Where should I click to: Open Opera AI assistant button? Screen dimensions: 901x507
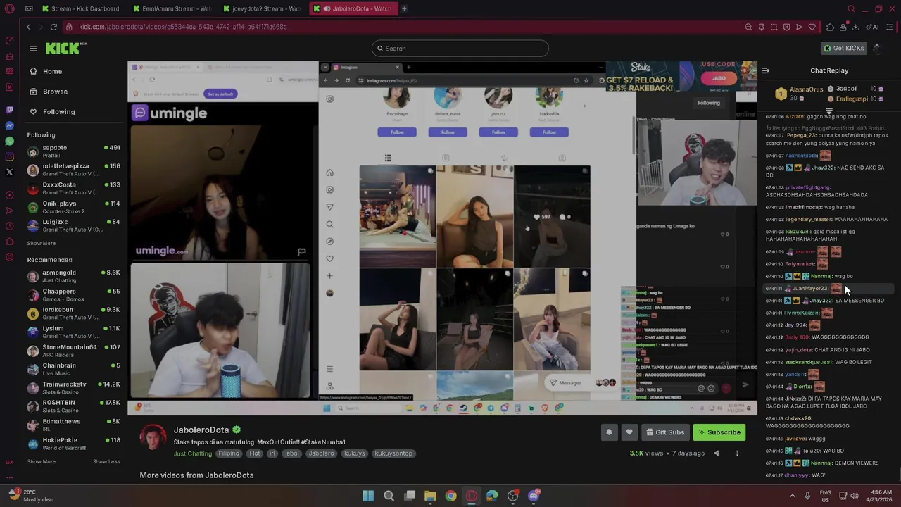pos(873,27)
